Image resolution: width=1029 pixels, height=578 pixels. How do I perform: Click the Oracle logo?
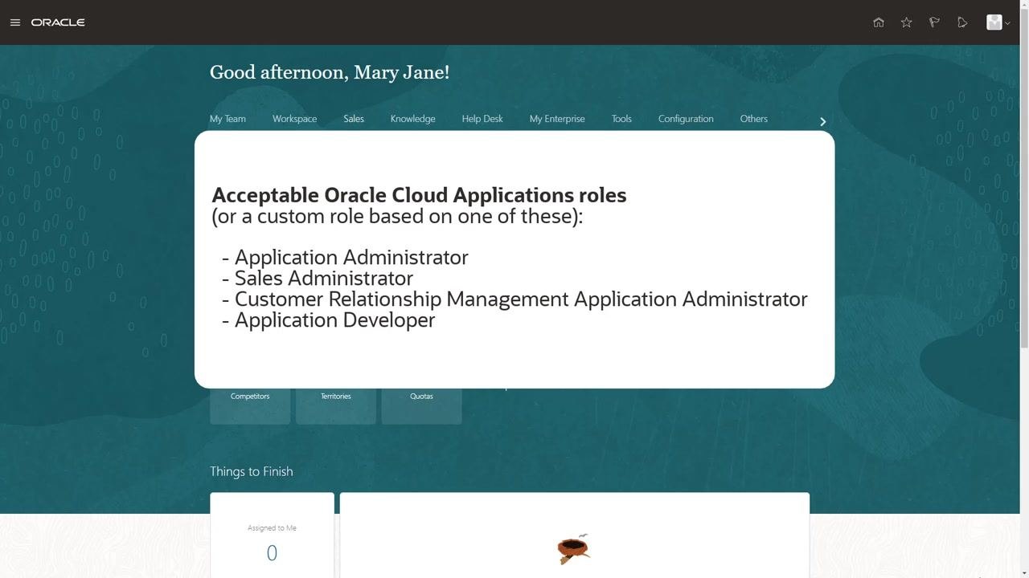point(58,22)
